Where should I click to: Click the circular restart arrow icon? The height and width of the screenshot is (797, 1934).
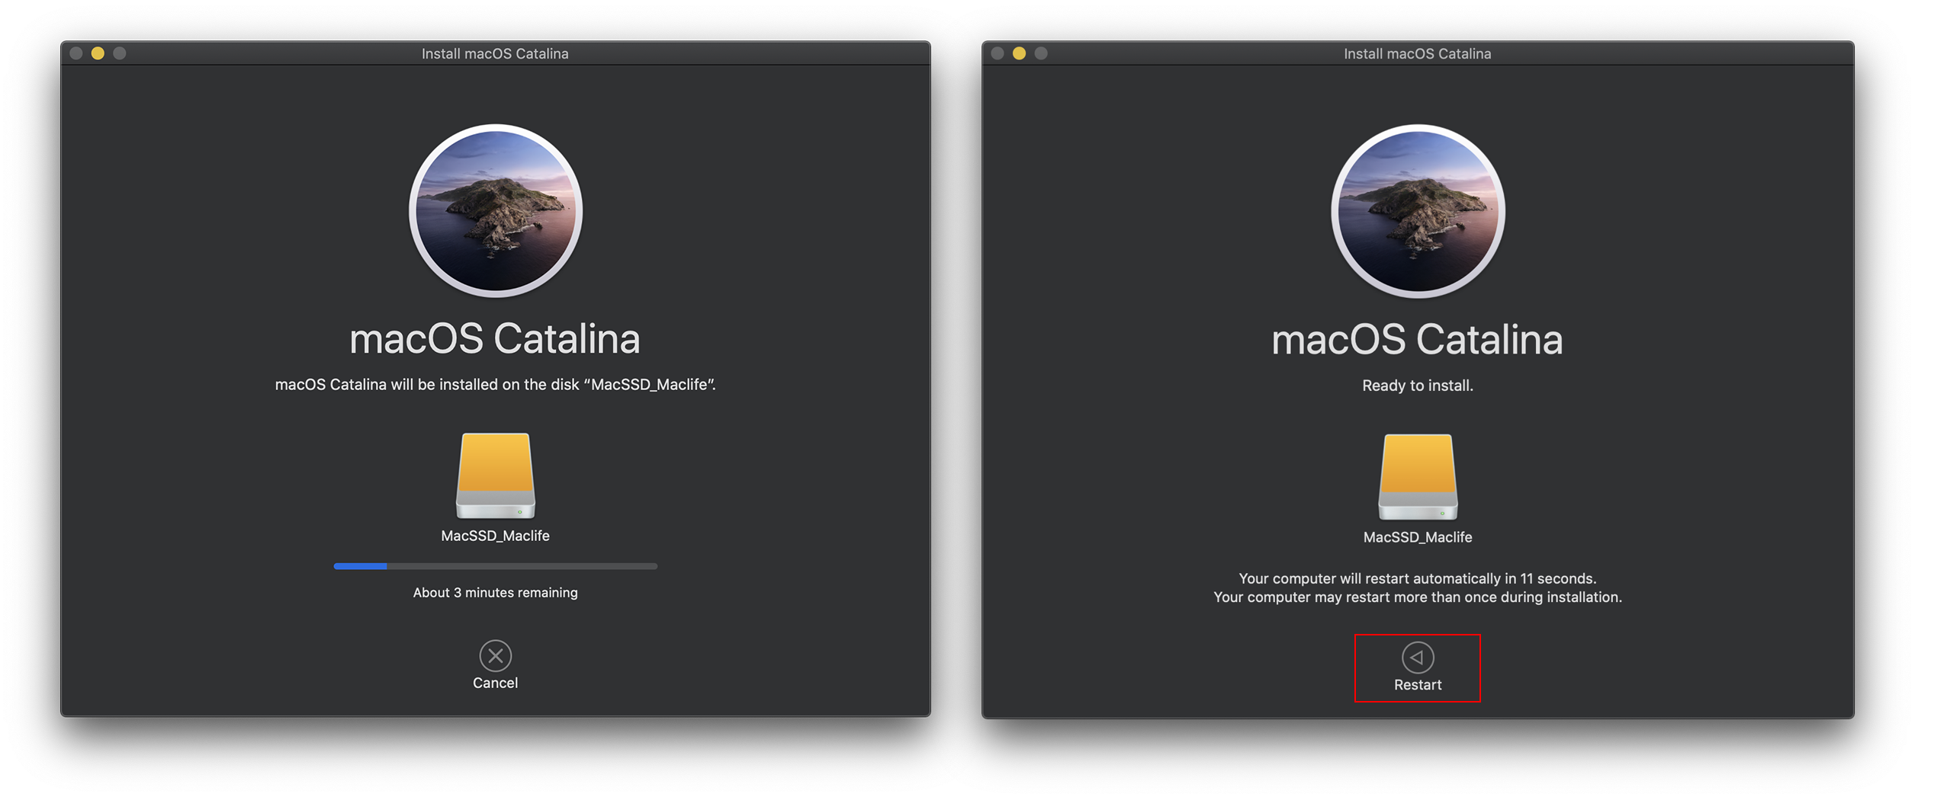coord(1417,657)
